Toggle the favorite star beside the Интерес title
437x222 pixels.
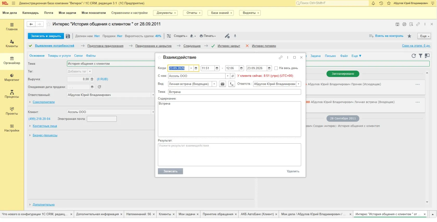pyautogui.click(x=48, y=24)
